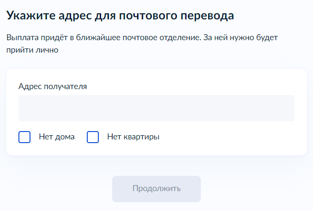The width and height of the screenshot is (313, 210).
Task: Tick the Нет квартиры checkbox
Action: point(93,137)
